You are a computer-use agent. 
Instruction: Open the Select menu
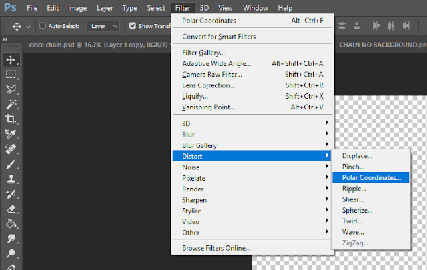click(x=156, y=8)
